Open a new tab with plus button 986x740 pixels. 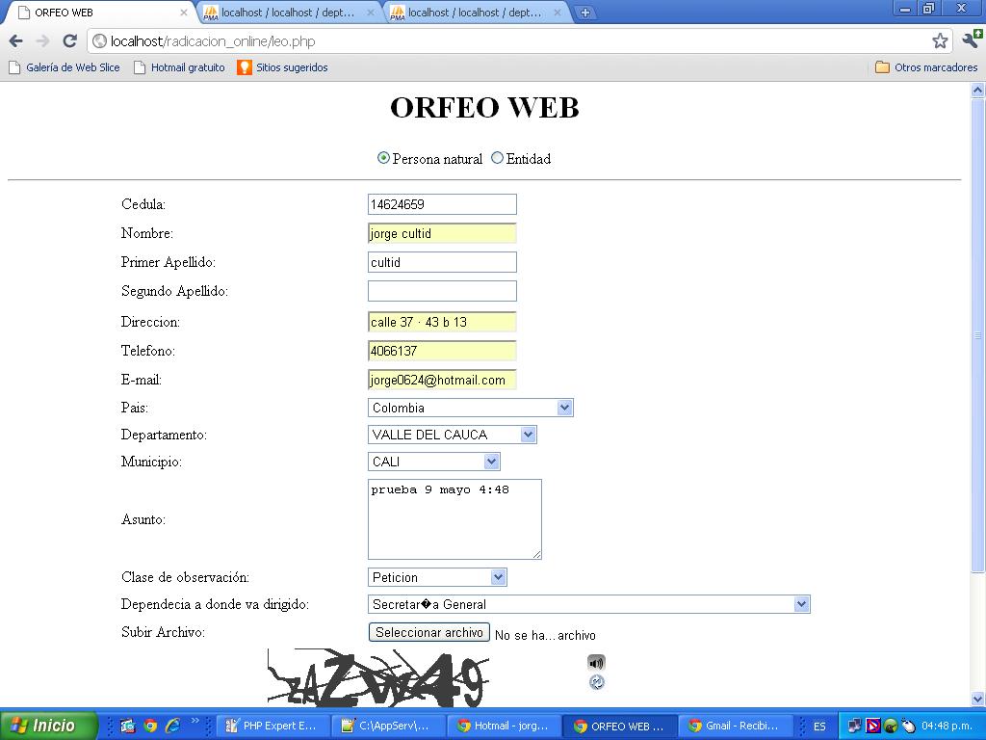[584, 13]
